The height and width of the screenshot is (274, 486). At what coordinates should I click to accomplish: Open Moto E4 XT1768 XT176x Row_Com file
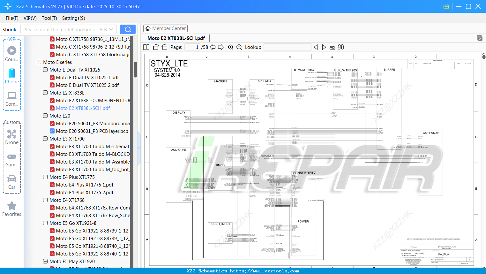click(x=90, y=208)
